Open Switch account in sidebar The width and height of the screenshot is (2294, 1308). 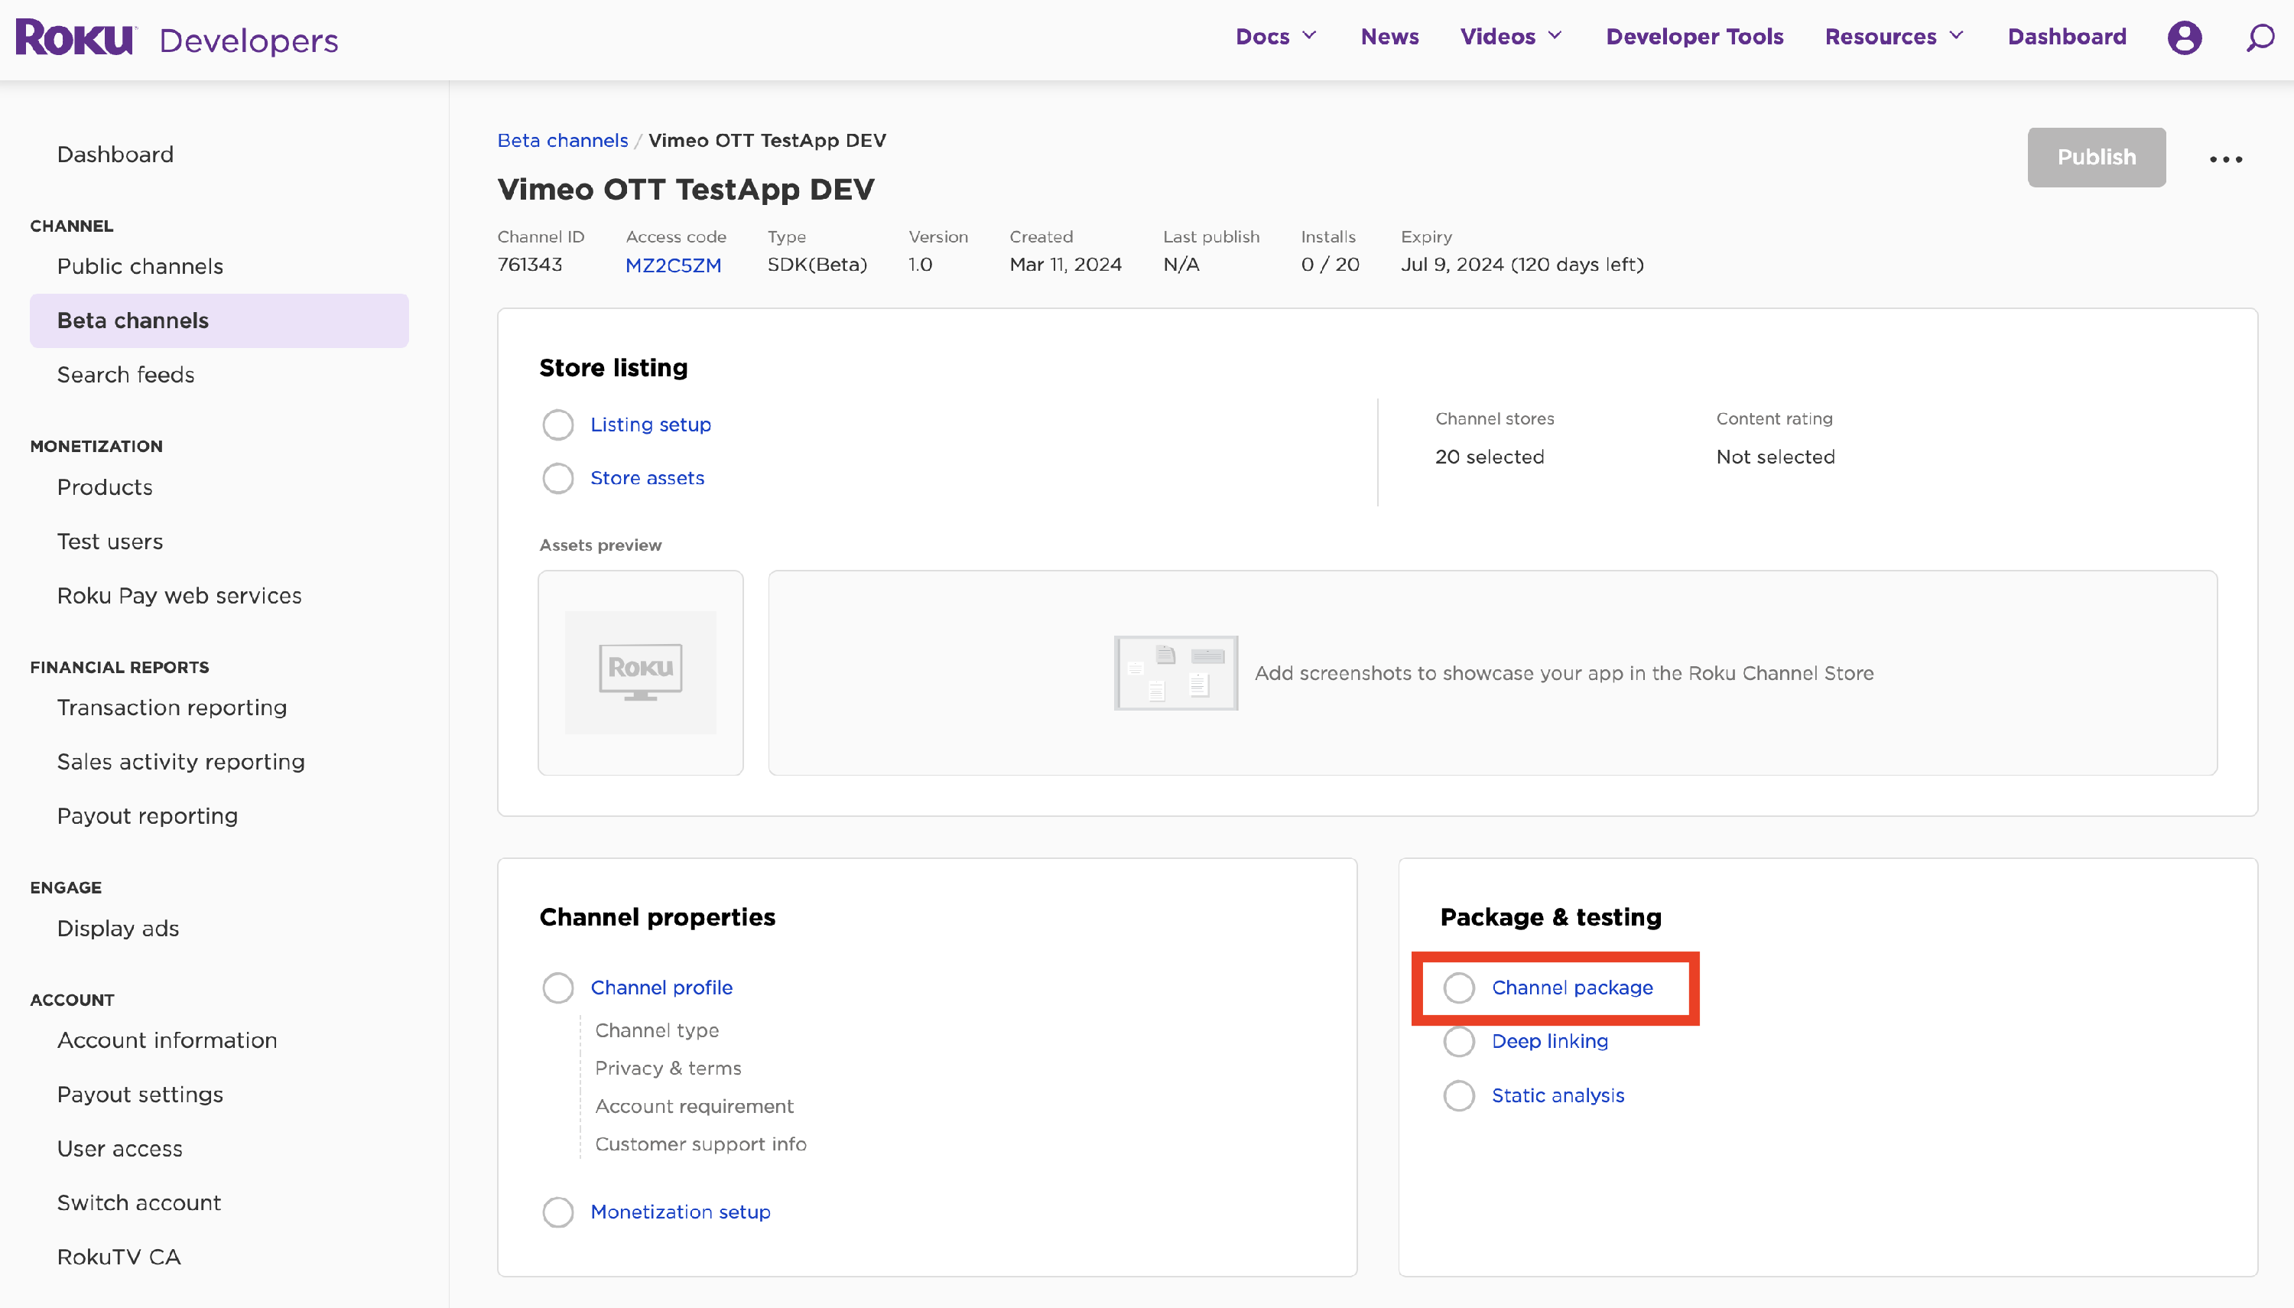[x=139, y=1203]
